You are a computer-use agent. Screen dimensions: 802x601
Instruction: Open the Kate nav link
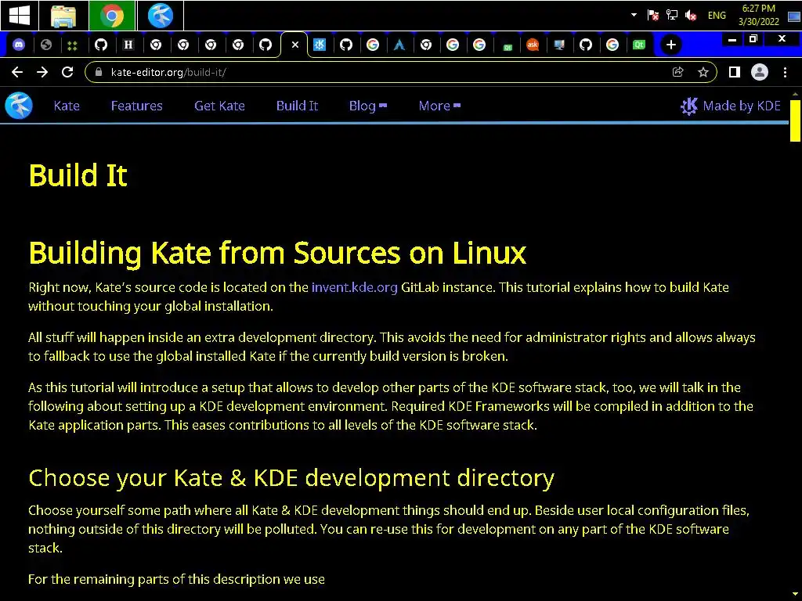[67, 106]
